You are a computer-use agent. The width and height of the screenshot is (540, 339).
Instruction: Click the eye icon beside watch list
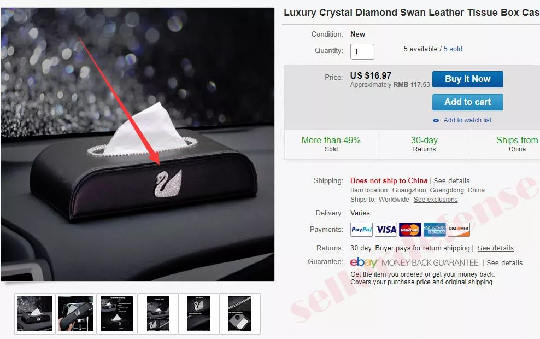click(436, 121)
